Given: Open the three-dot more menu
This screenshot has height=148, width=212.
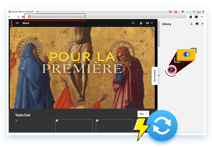Looking at the screenshot, I should (x=202, y=17).
